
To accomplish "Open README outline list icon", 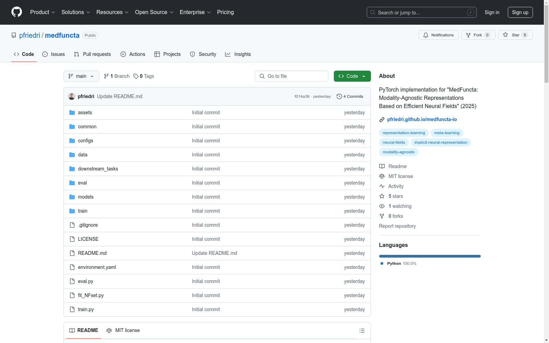I will (x=362, y=331).
